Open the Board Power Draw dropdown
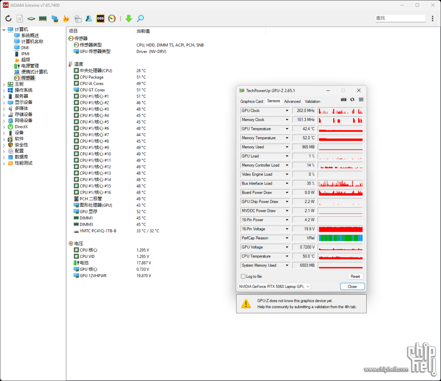 pyautogui.click(x=287, y=193)
